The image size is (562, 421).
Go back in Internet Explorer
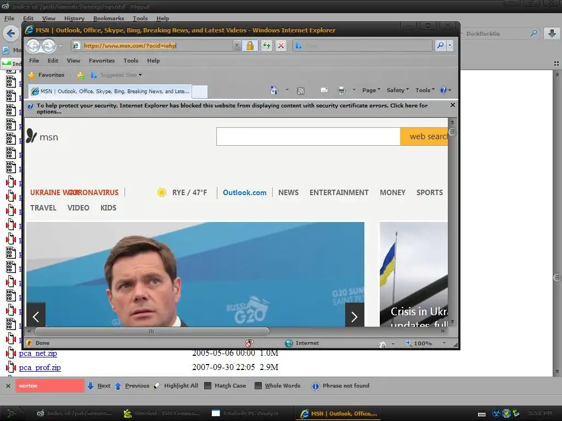coord(33,46)
